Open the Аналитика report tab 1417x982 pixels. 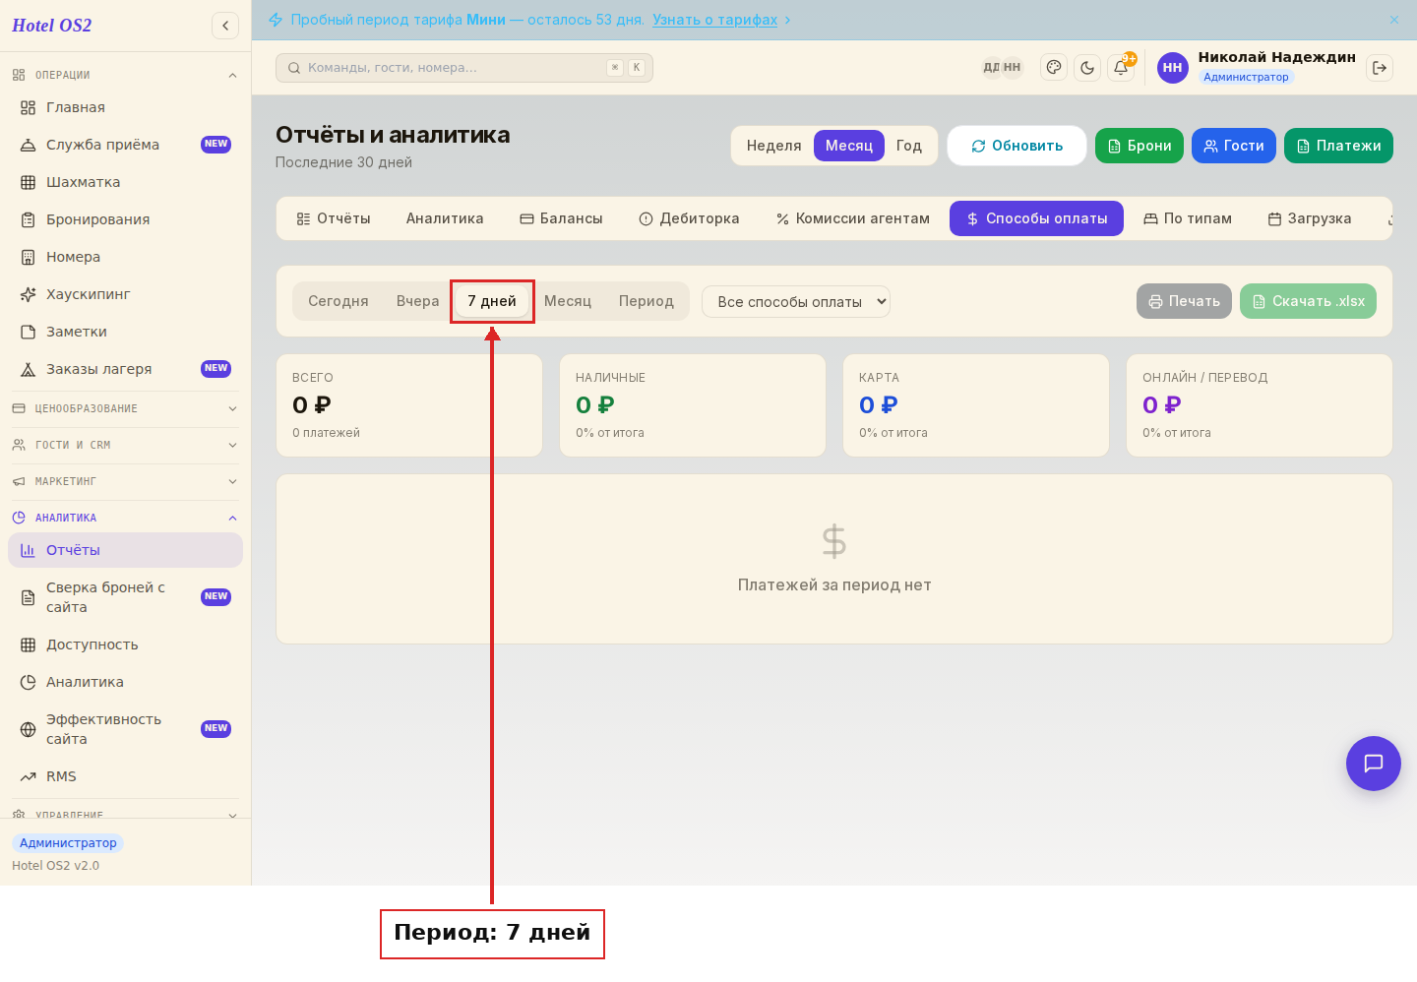pos(445,218)
